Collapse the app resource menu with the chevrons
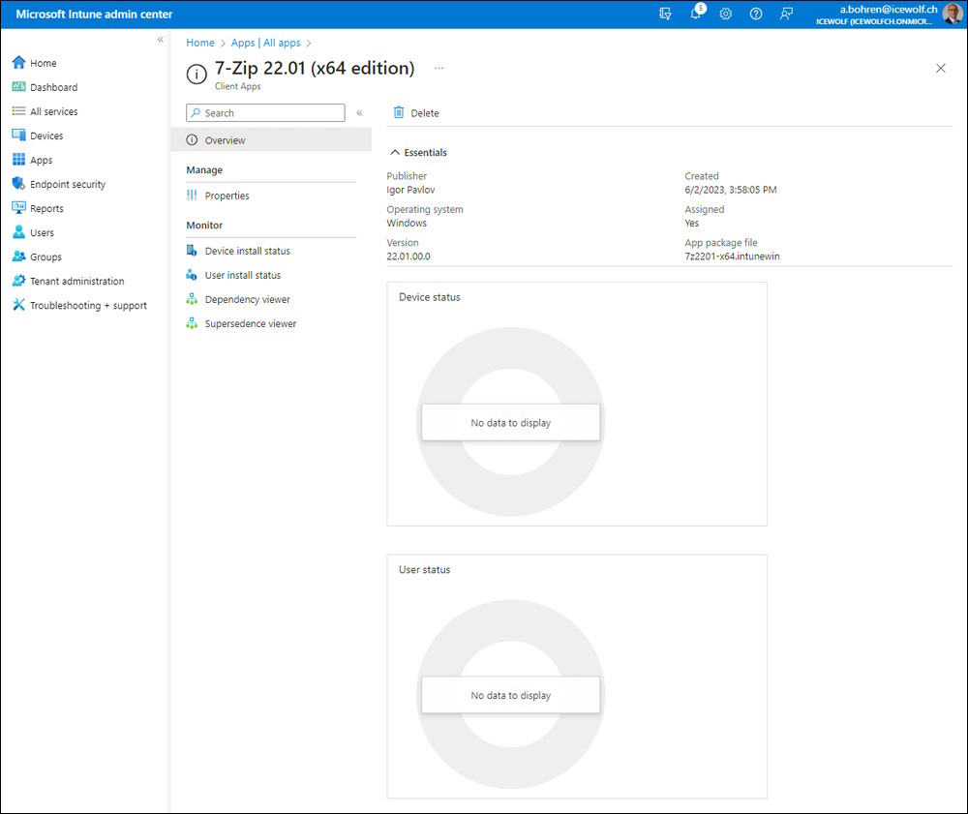The width and height of the screenshot is (968, 814). coord(359,113)
